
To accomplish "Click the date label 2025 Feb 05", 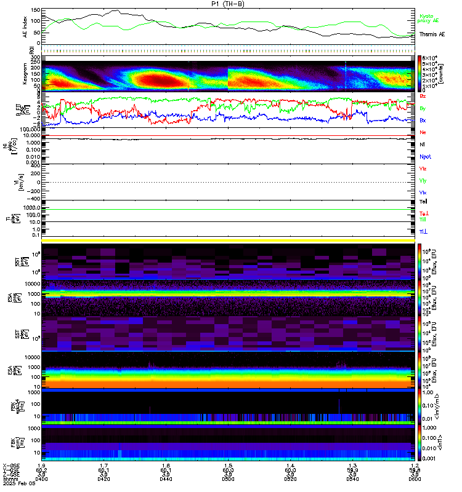I will [x=19, y=483].
